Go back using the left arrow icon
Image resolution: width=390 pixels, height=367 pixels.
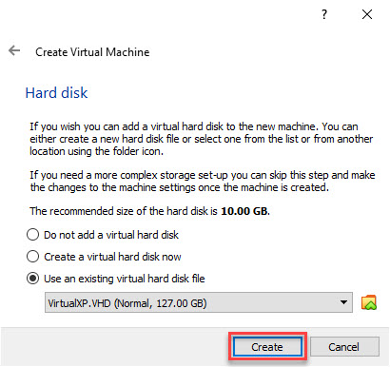tap(14, 50)
